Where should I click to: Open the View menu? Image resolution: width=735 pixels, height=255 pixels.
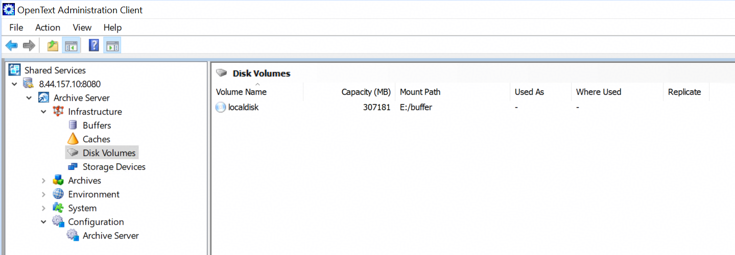pyautogui.click(x=82, y=28)
